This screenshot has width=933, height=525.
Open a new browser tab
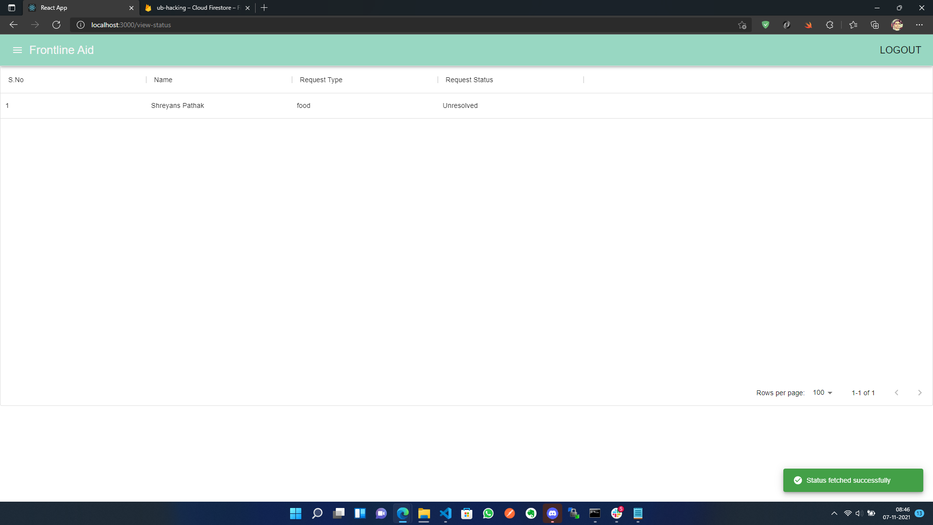coord(264,8)
